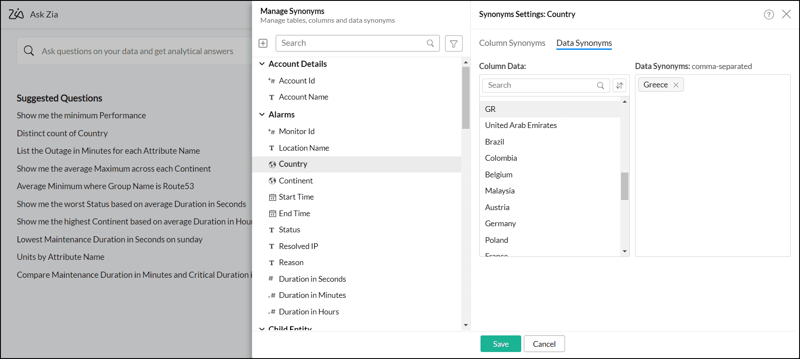Save the synonym settings
The width and height of the screenshot is (800, 359).
(501, 344)
